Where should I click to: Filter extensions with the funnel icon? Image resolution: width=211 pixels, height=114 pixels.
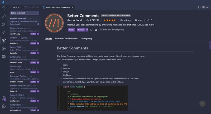(x=25, y=8)
